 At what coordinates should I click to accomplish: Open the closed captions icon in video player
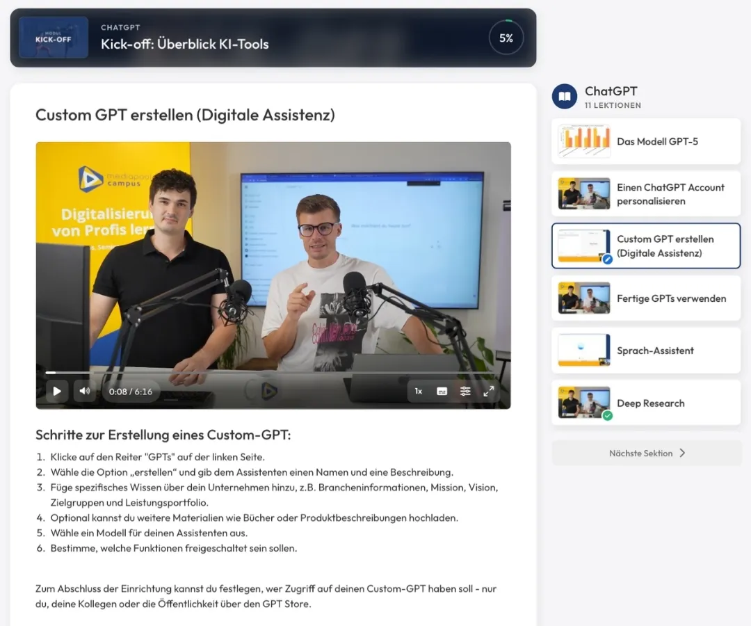pyautogui.click(x=442, y=391)
